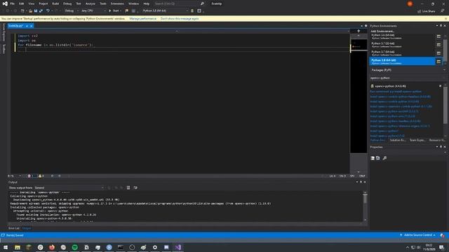The width and height of the screenshot is (449, 252).
Task: Switch to the Solution Explorer tab
Action: (398, 140)
